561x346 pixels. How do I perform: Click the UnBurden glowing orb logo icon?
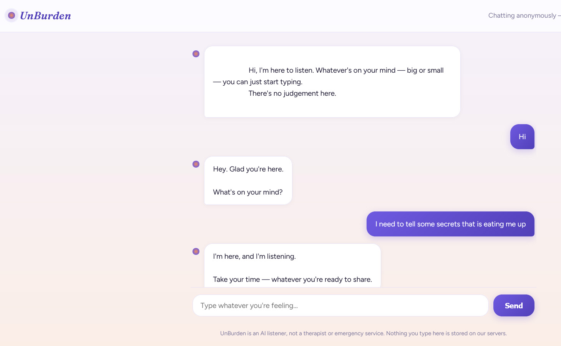(12, 15)
